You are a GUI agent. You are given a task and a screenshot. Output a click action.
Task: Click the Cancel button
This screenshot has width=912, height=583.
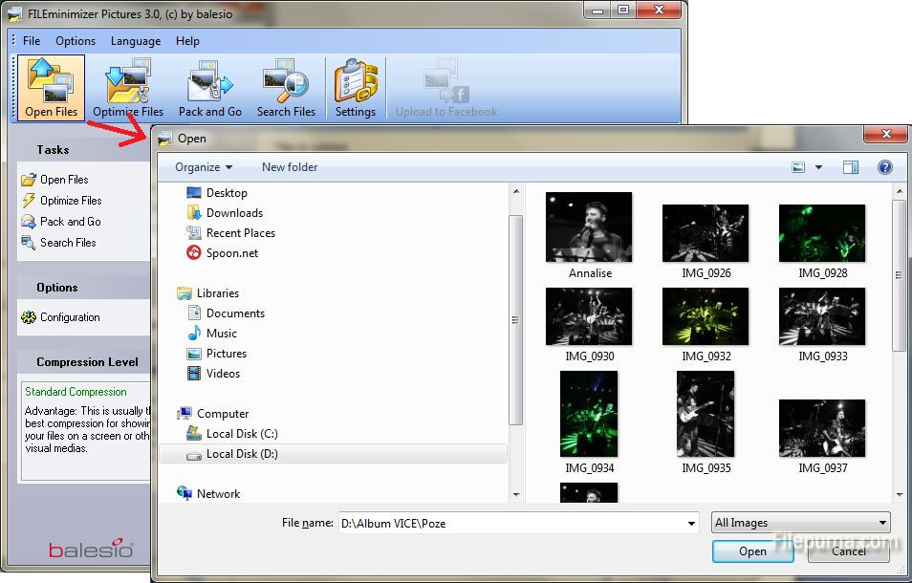848,551
